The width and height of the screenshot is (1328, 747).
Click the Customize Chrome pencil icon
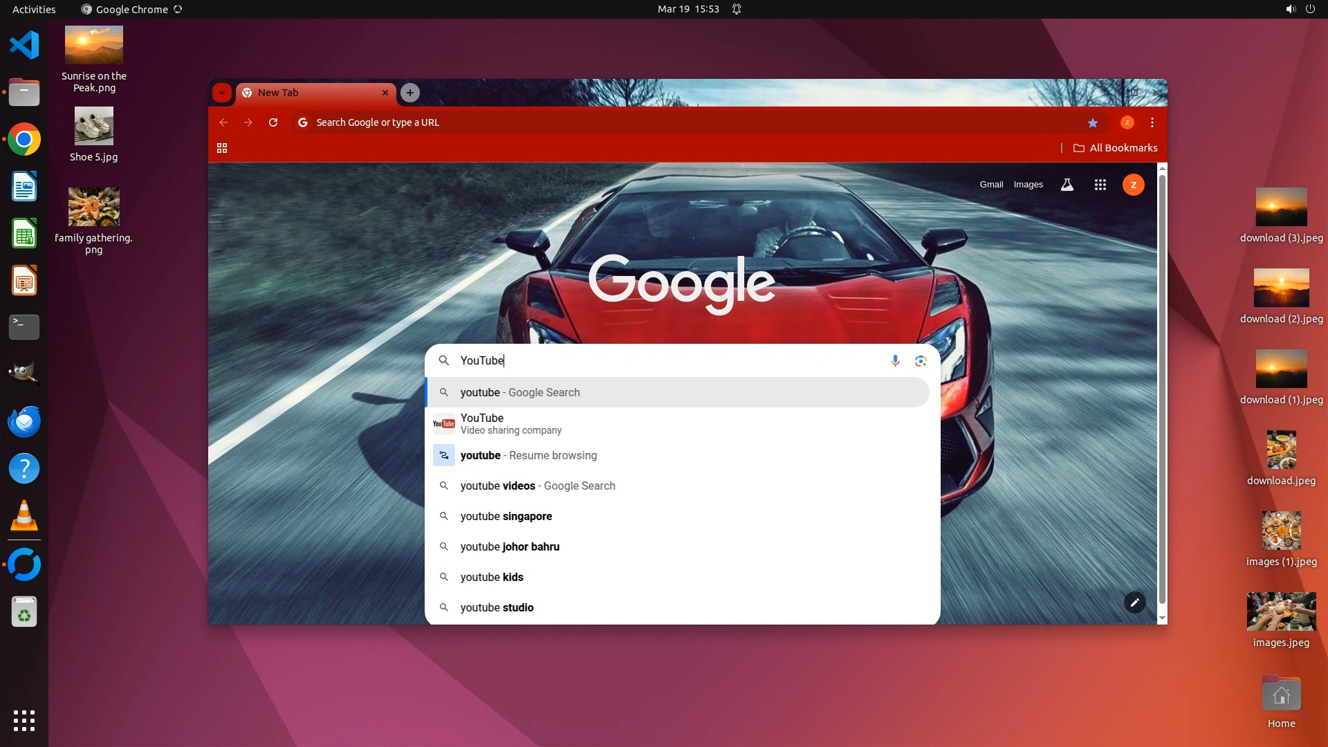(x=1134, y=602)
